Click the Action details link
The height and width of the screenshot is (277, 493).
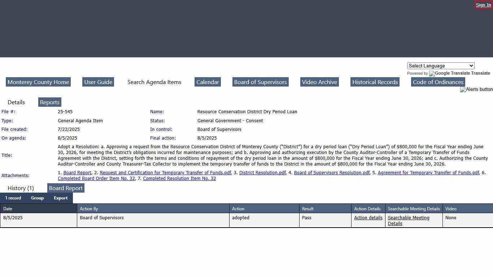(x=368, y=218)
